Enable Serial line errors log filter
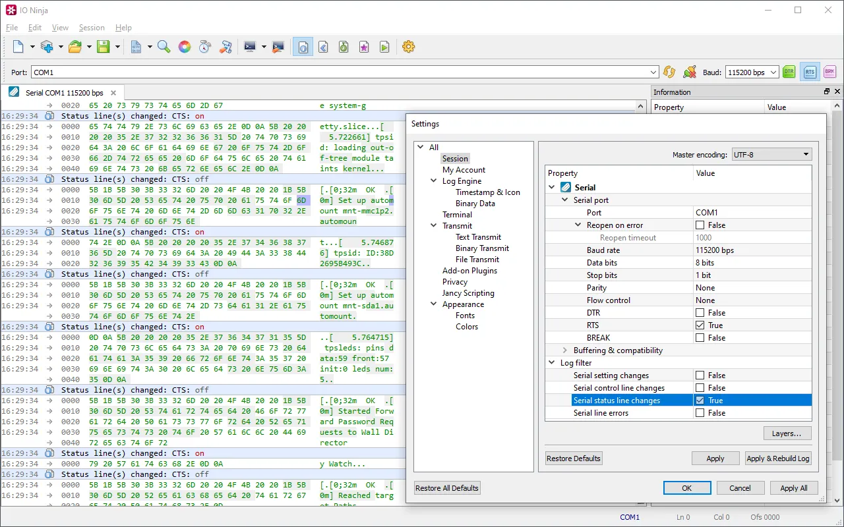 (700, 413)
